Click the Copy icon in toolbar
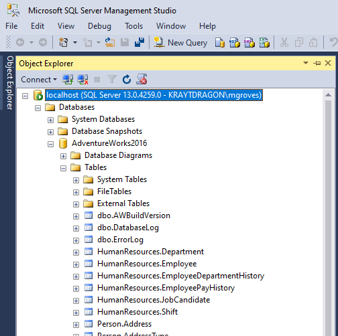This screenshot has width=338, height=336. [x=299, y=42]
